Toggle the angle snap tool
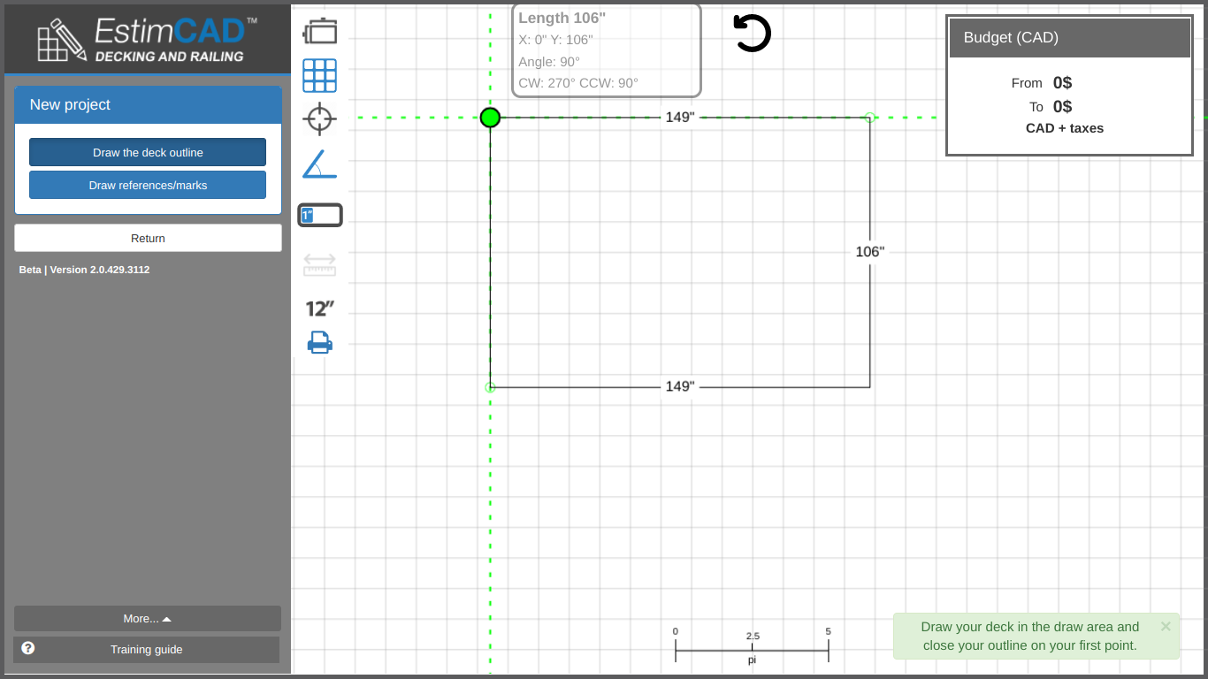Viewport: 1208px width, 679px height. click(319, 164)
